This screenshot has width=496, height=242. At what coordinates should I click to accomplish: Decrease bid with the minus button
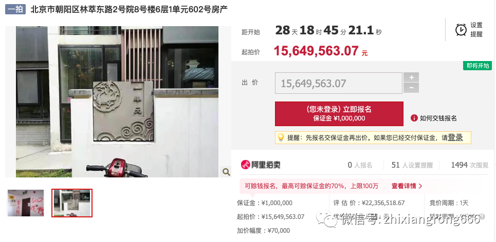[x=411, y=88]
